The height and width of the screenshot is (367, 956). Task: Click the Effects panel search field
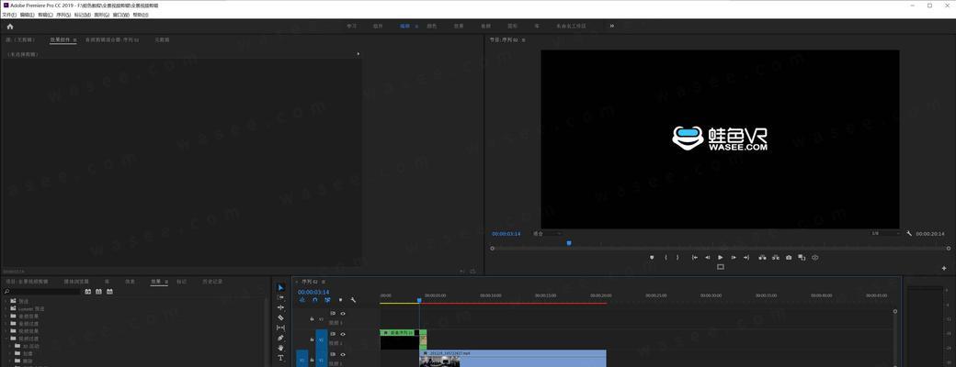(x=41, y=292)
